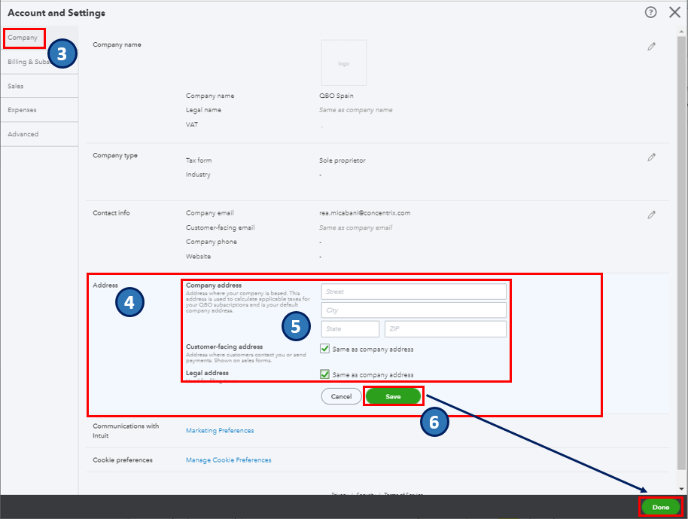Select the QBO Spain company name value
The image size is (688, 519).
click(336, 96)
